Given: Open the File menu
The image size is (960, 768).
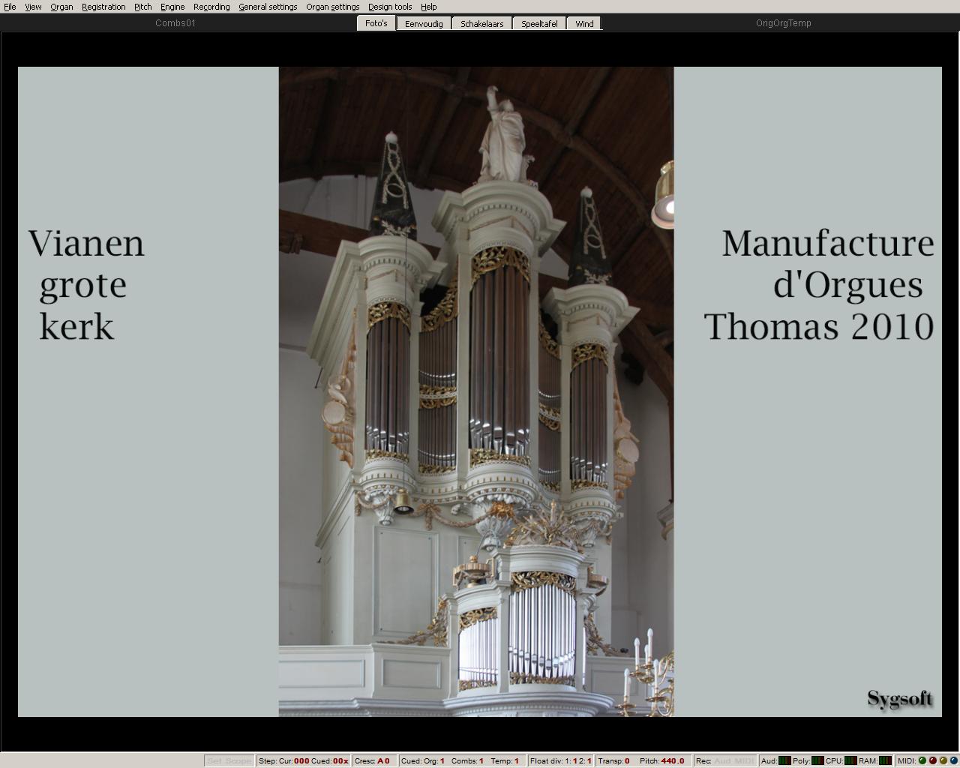Looking at the screenshot, I should coord(9,7).
